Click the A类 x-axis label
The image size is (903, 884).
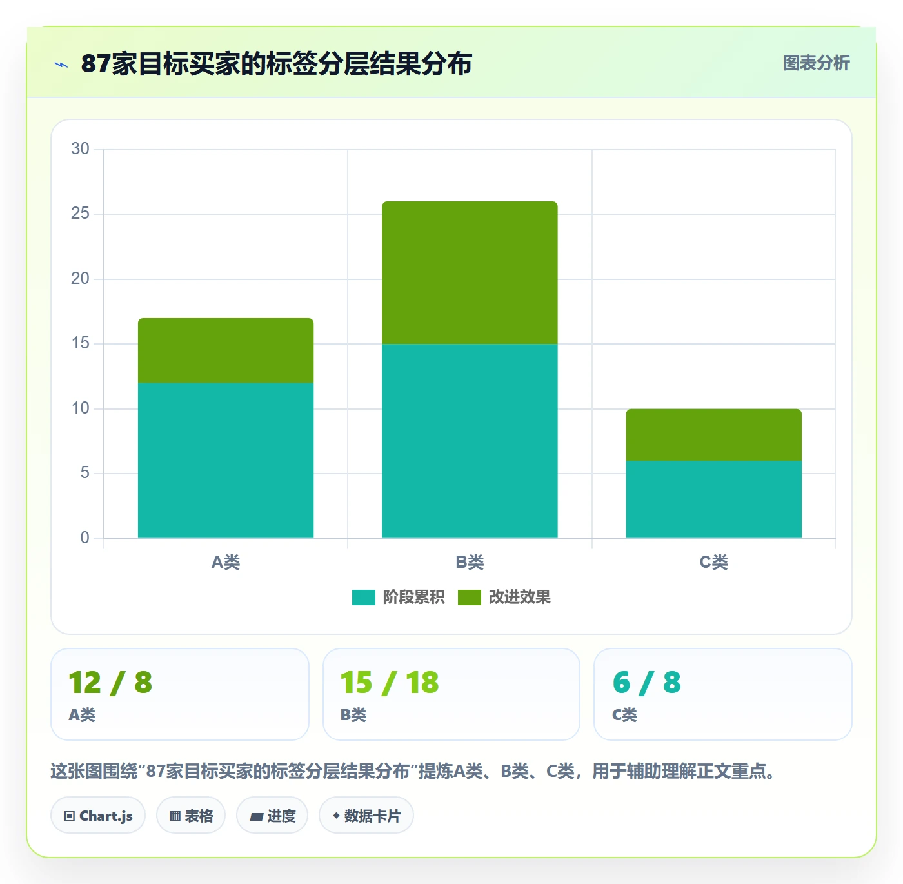pyautogui.click(x=226, y=562)
